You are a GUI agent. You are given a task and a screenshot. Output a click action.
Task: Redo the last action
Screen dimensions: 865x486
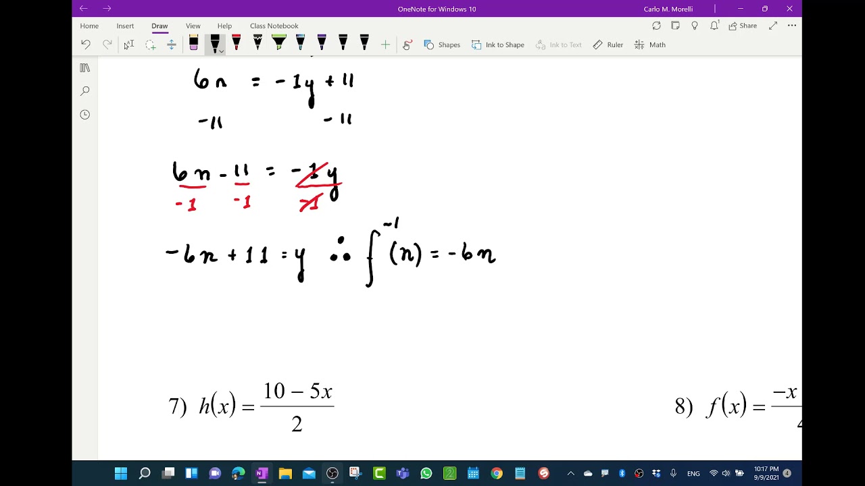coord(107,45)
